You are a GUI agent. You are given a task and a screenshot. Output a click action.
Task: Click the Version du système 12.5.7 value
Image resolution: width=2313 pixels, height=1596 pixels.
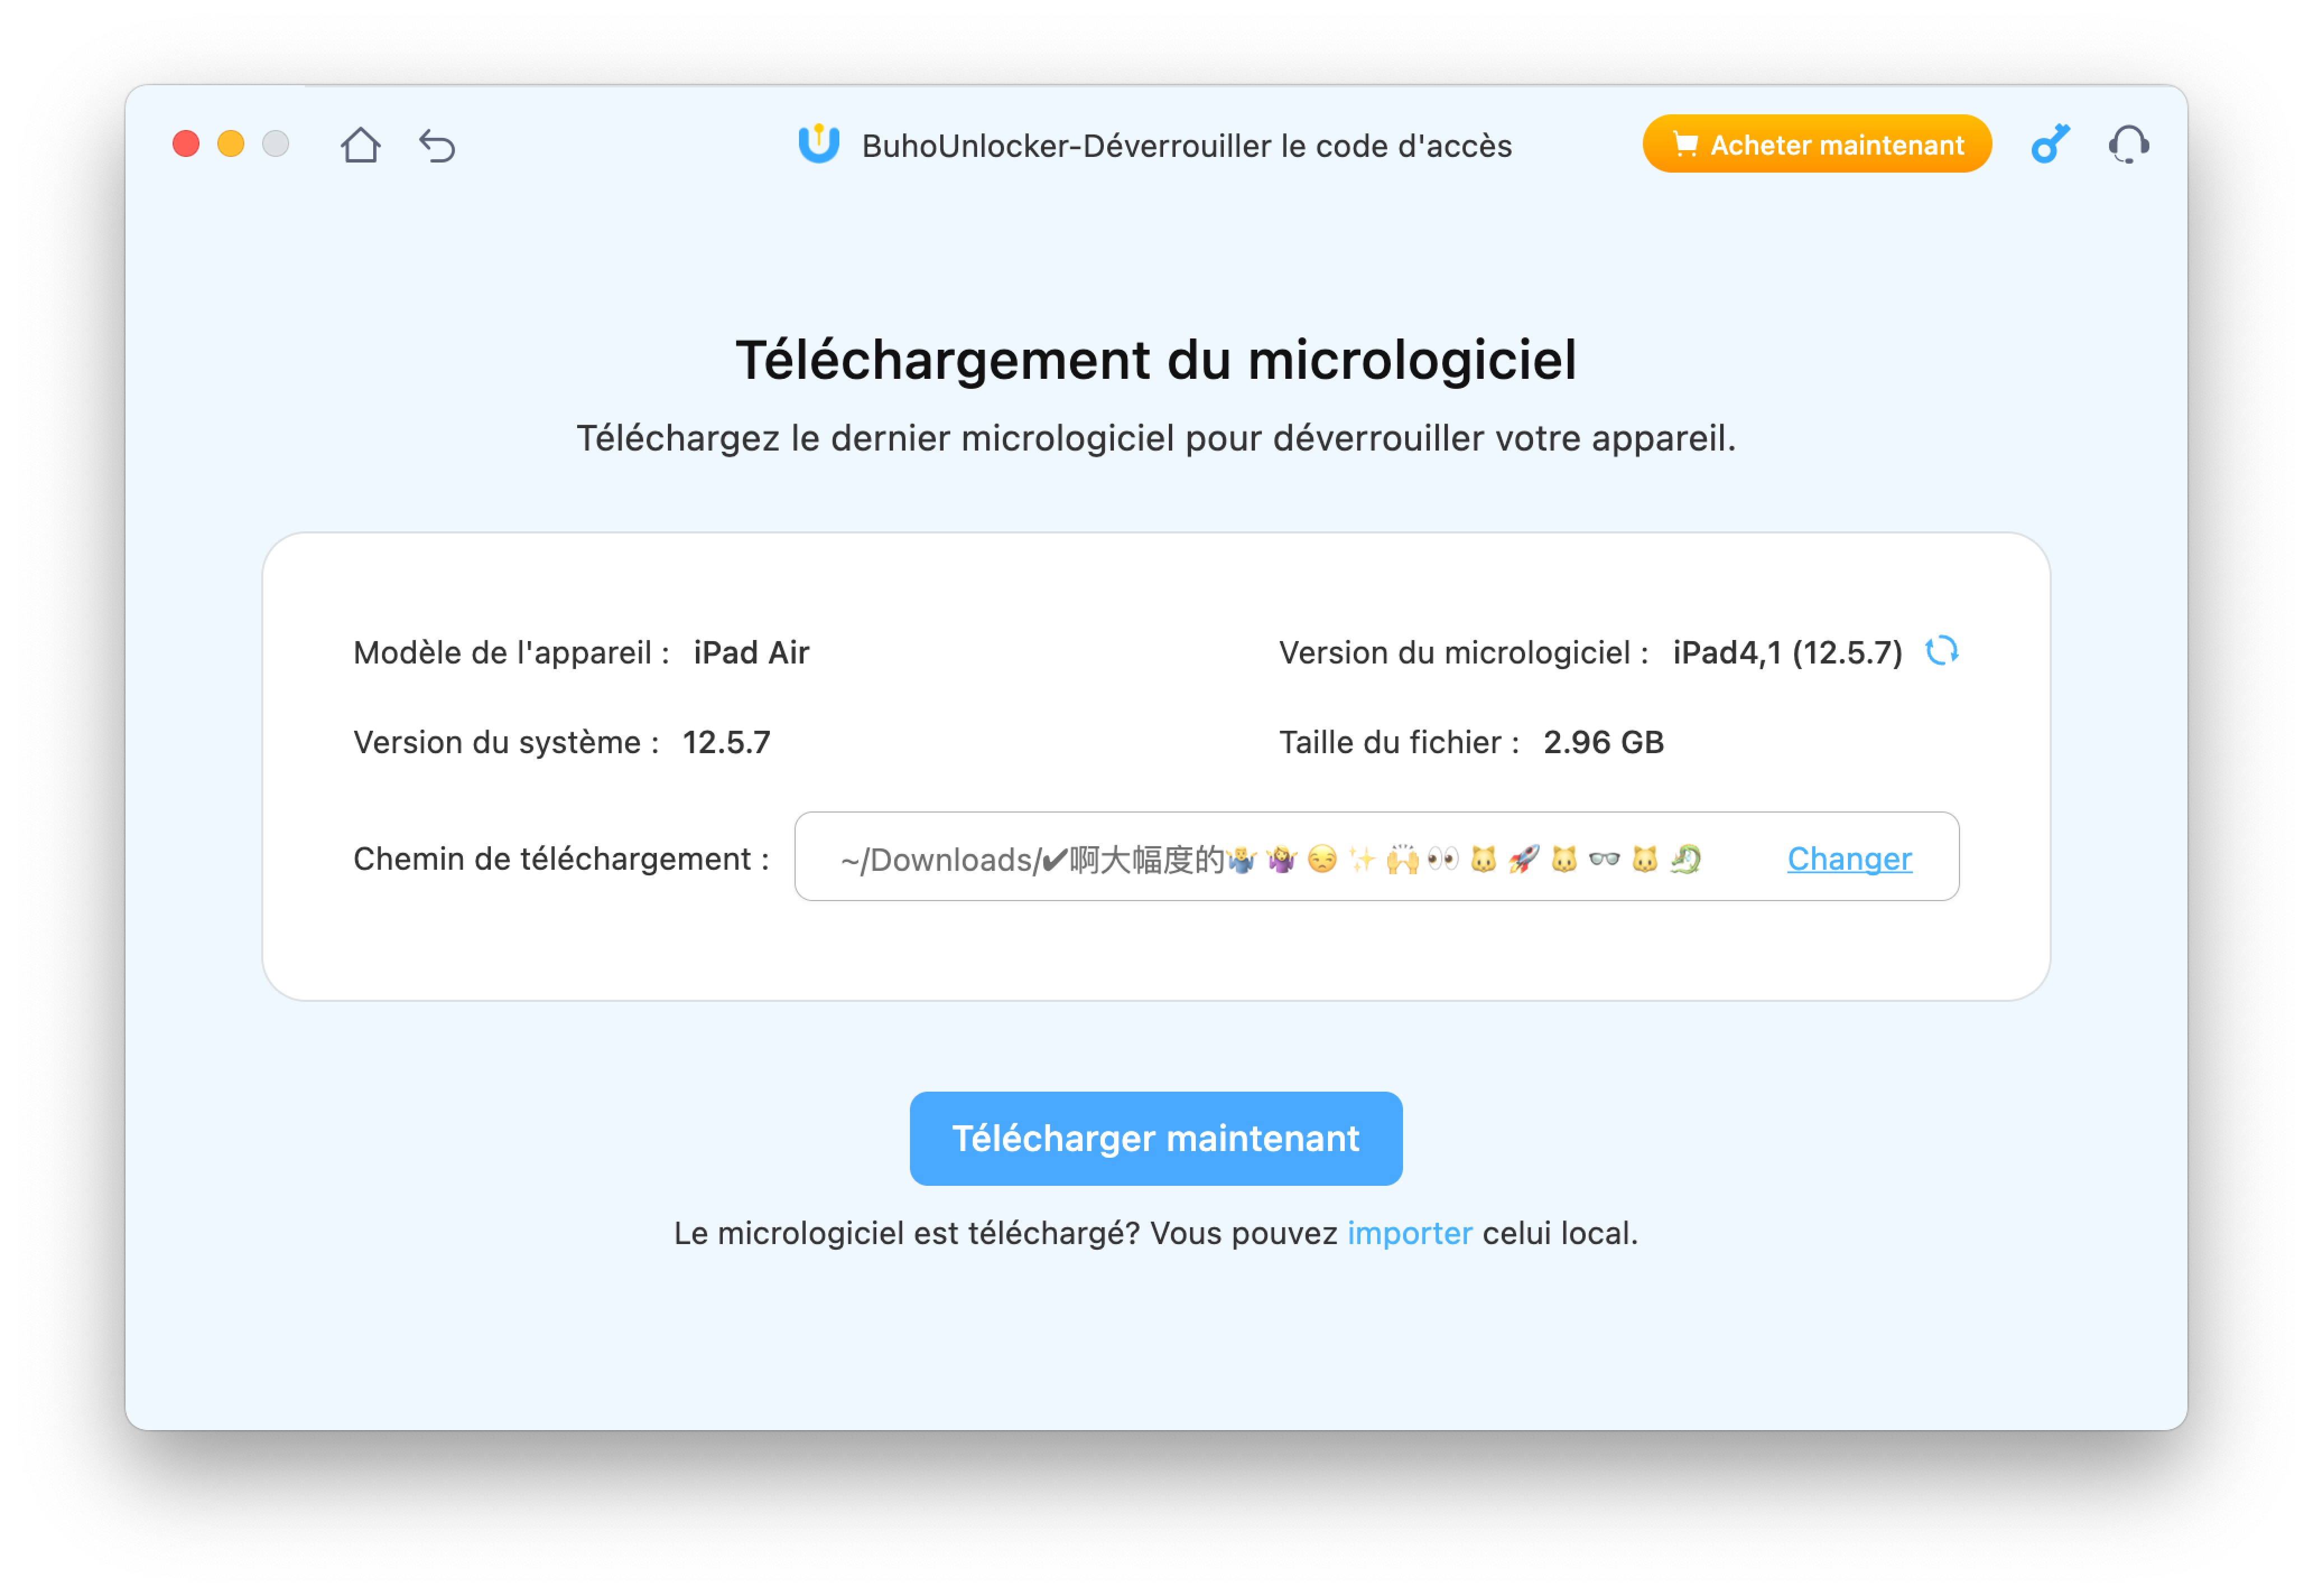click(x=727, y=742)
